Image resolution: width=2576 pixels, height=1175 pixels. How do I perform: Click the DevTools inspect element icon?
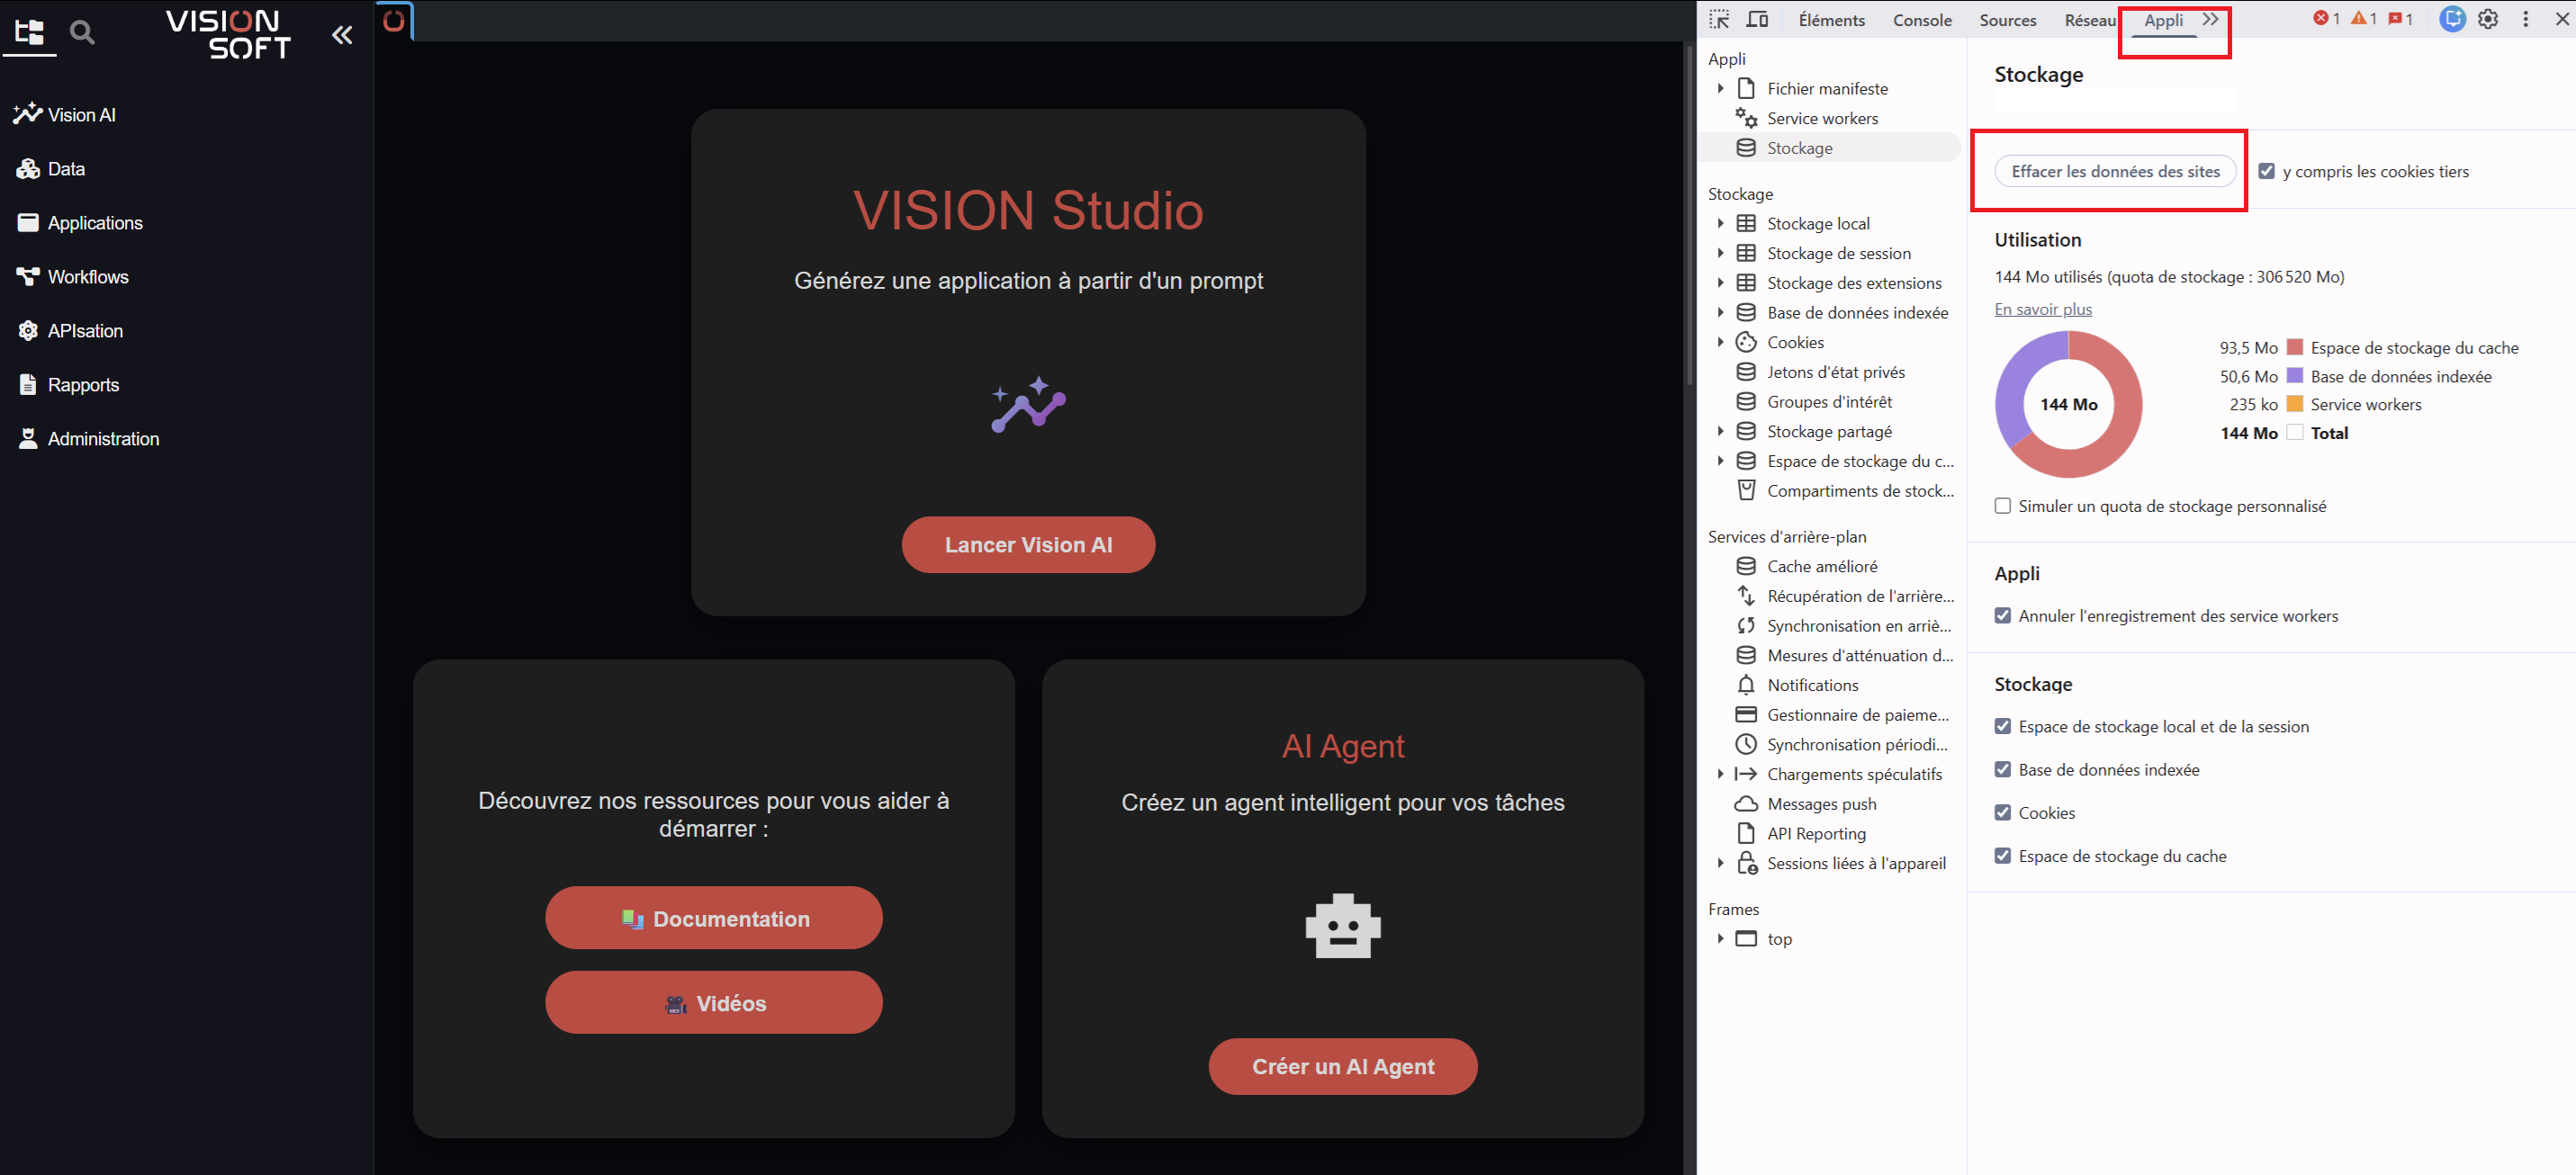point(1719,20)
